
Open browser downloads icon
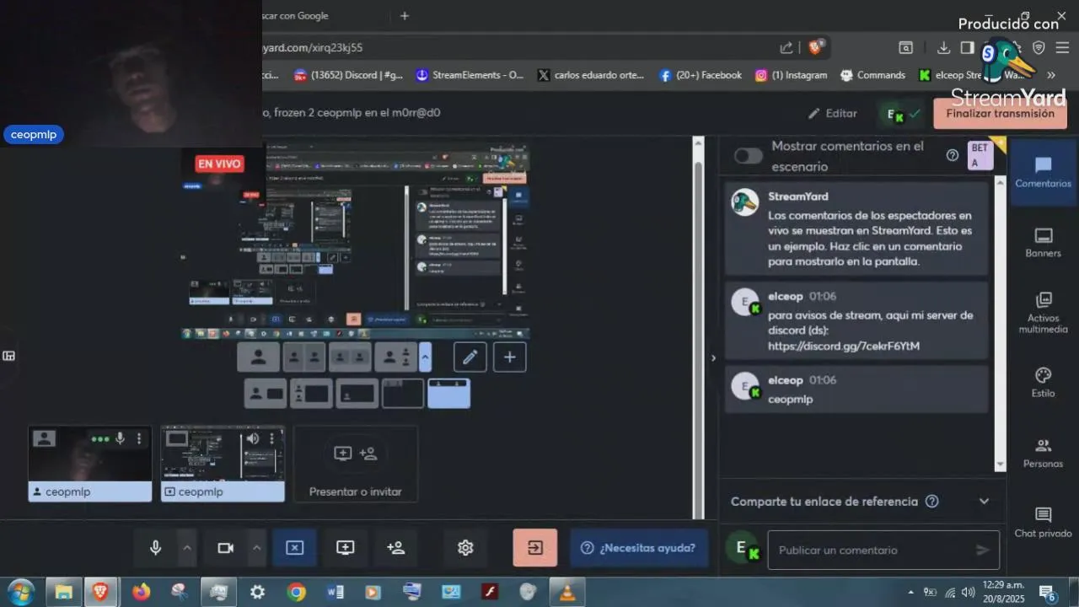click(x=943, y=47)
